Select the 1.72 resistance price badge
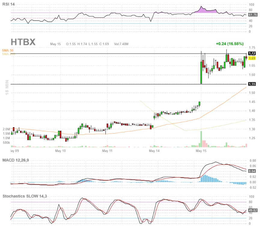260x228 pixels. (x=252, y=53)
